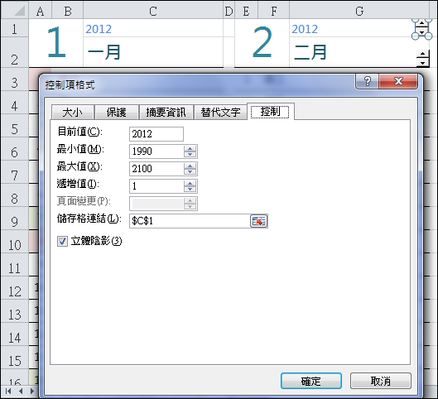Open the 替代文字 tab
The width and height of the screenshot is (438, 399).
(x=220, y=113)
